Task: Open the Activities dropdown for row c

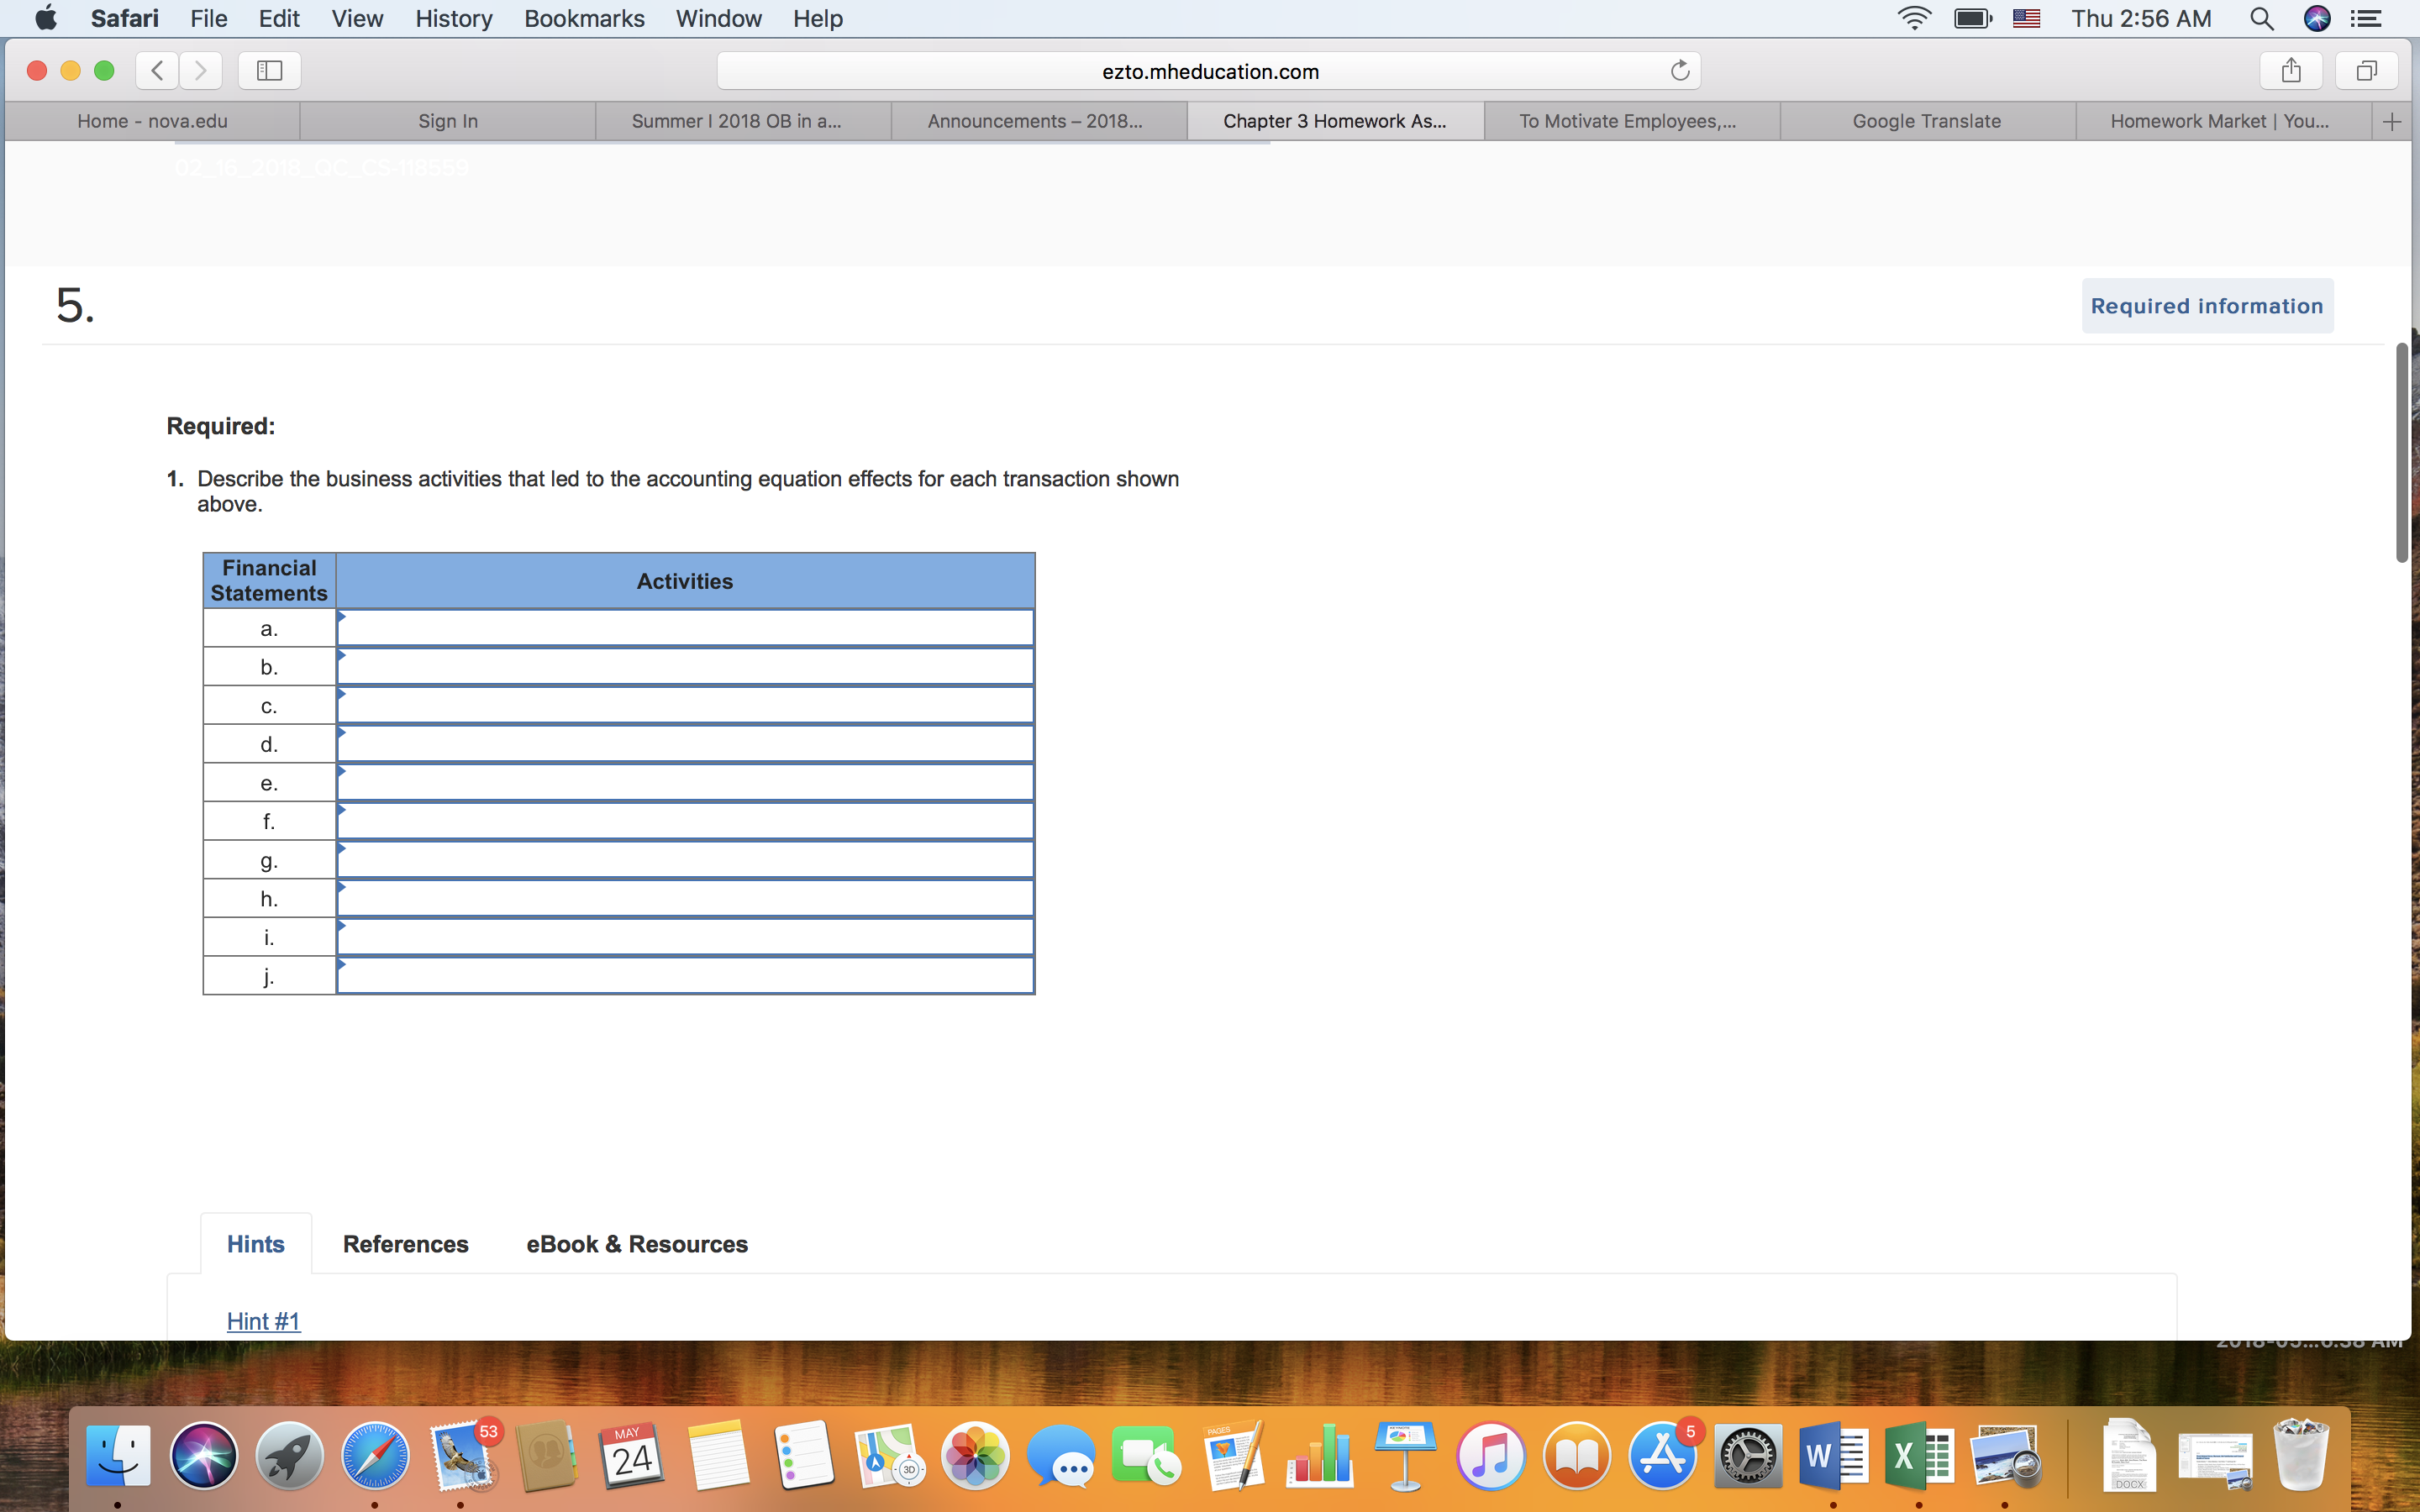Action: click(x=685, y=706)
